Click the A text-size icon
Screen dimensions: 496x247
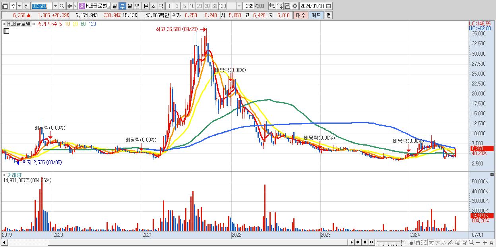492,243
